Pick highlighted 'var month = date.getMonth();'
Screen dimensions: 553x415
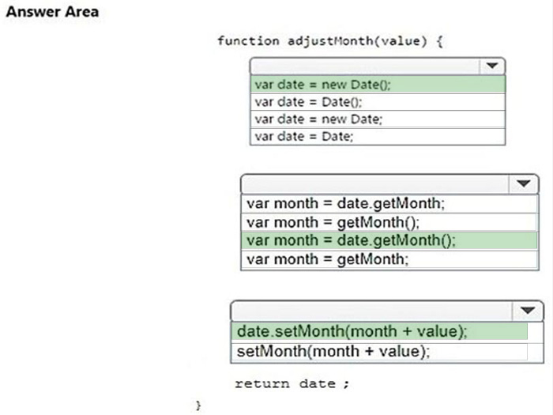(x=389, y=240)
